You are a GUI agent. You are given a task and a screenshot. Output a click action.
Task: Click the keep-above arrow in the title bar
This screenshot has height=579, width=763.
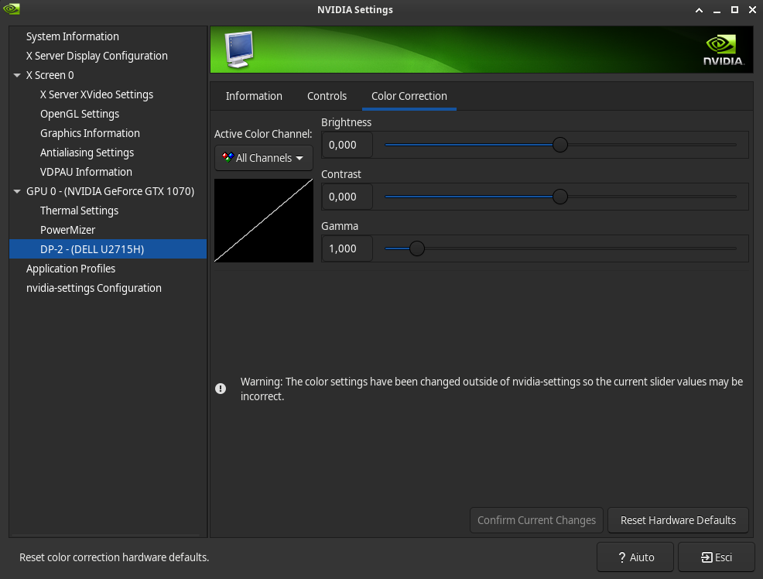(699, 10)
